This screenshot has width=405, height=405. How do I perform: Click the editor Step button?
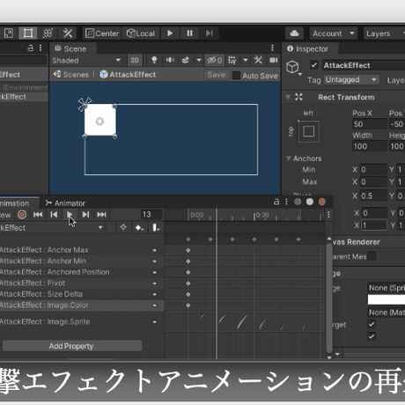click(210, 33)
